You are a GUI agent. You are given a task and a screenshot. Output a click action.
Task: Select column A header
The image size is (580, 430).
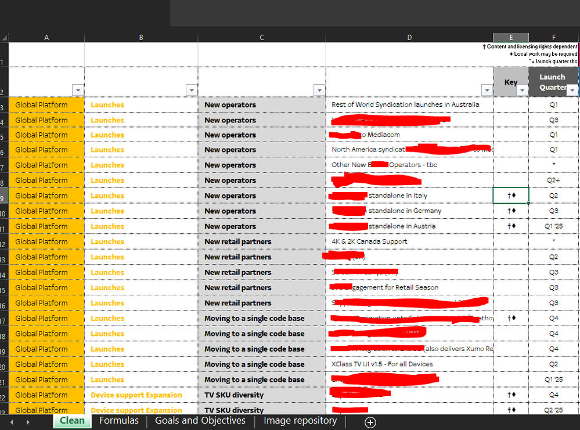coord(46,37)
